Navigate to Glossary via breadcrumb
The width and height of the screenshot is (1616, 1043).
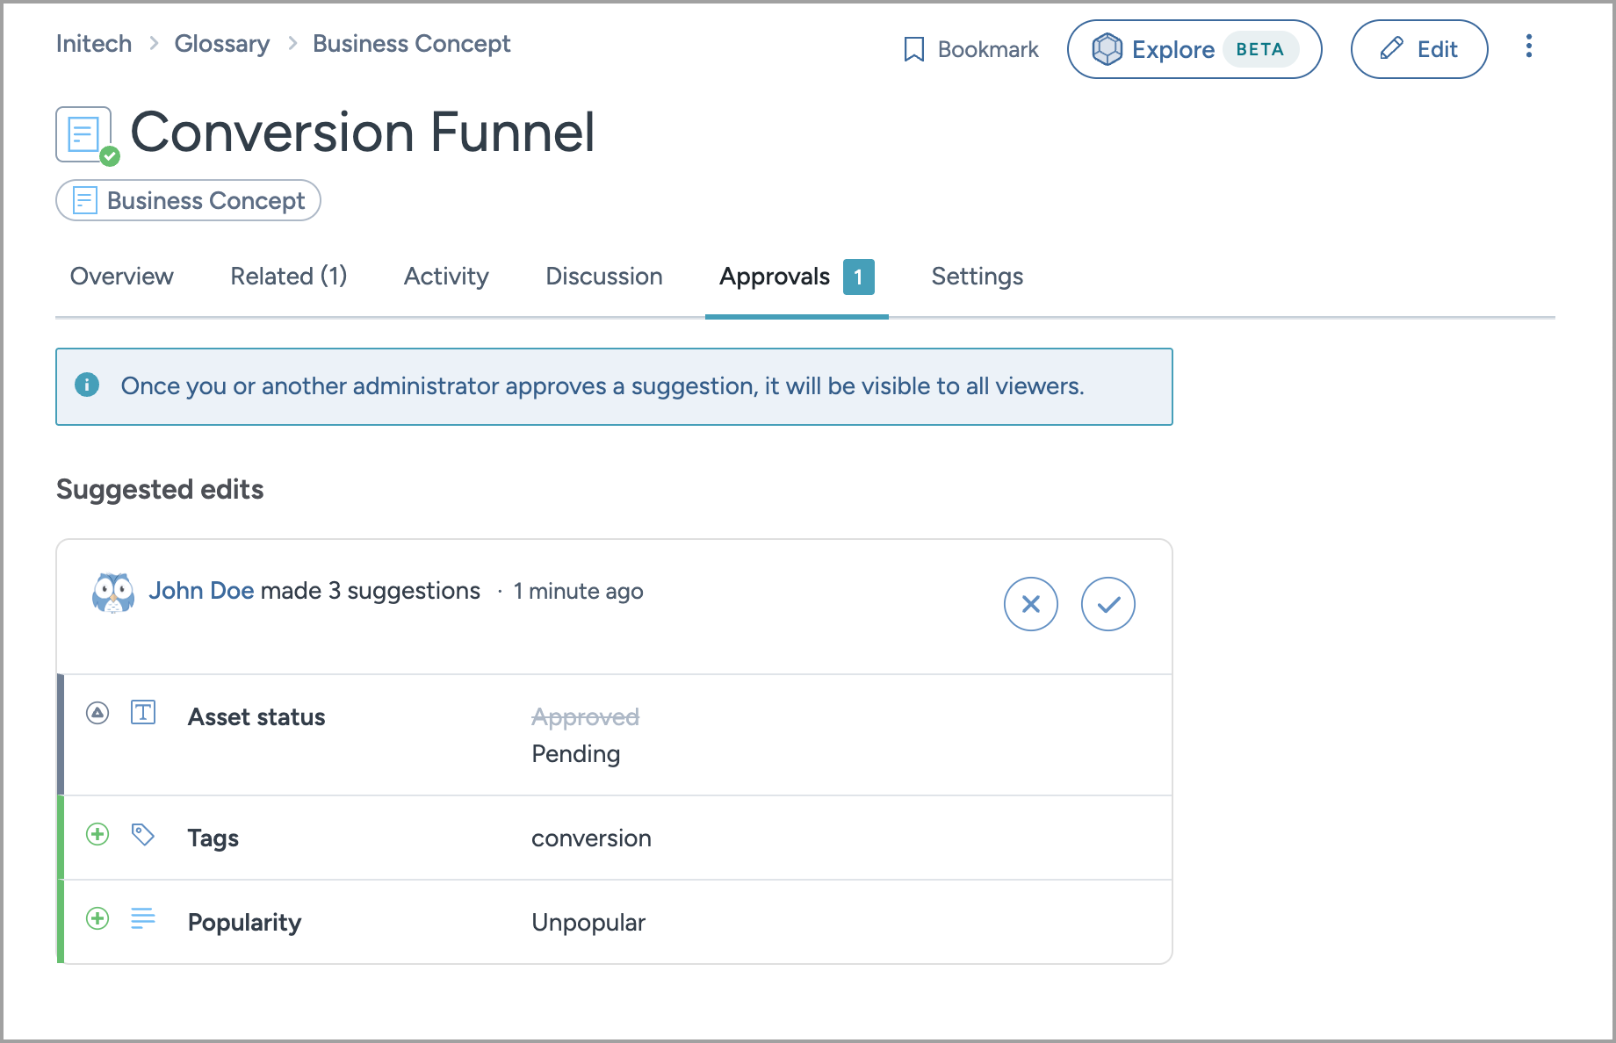click(222, 43)
